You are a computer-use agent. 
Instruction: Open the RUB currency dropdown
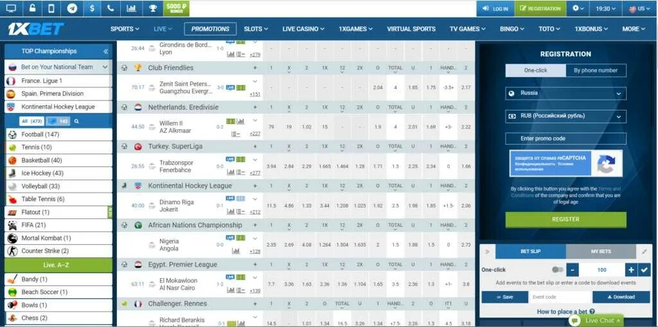pos(565,116)
